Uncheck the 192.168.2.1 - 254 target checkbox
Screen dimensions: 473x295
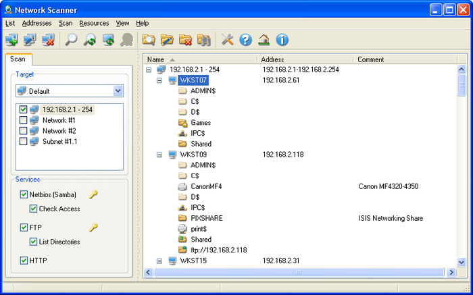23,109
